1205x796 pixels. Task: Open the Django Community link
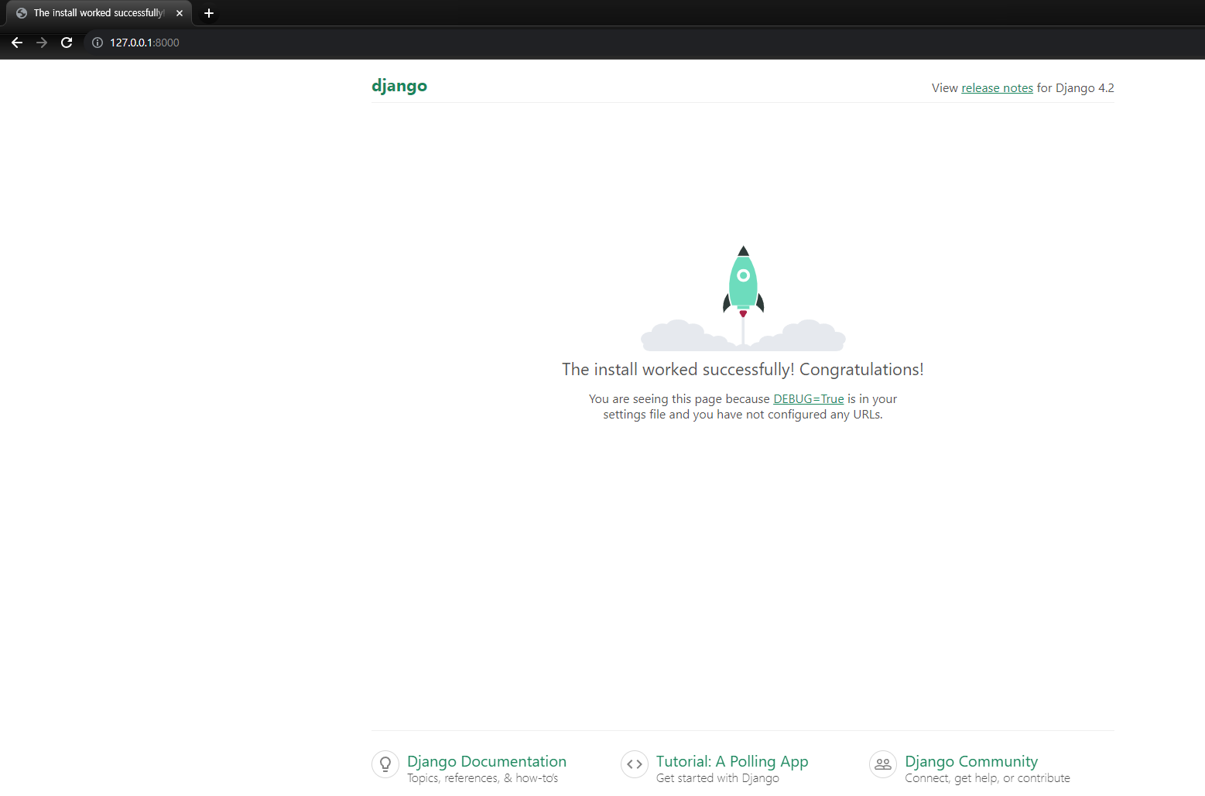point(971,761)
